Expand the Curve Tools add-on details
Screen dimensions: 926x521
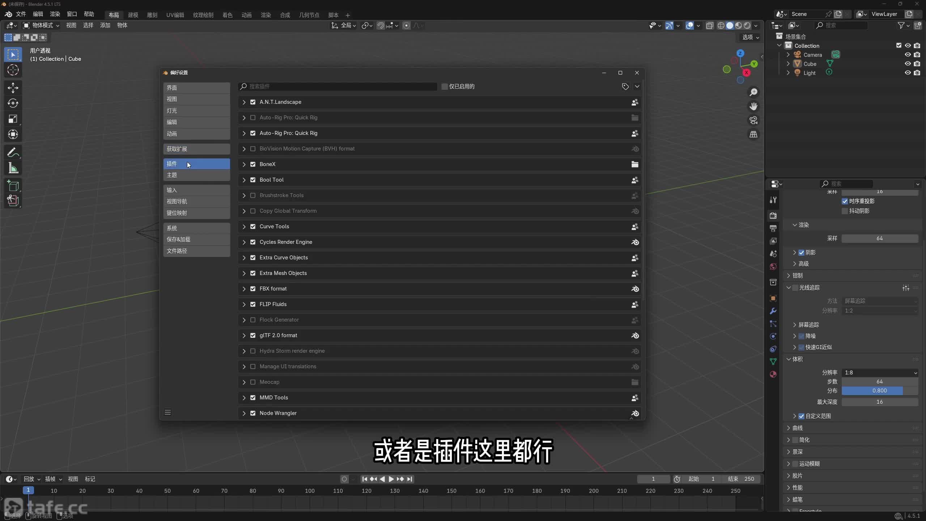click(244, 226)
